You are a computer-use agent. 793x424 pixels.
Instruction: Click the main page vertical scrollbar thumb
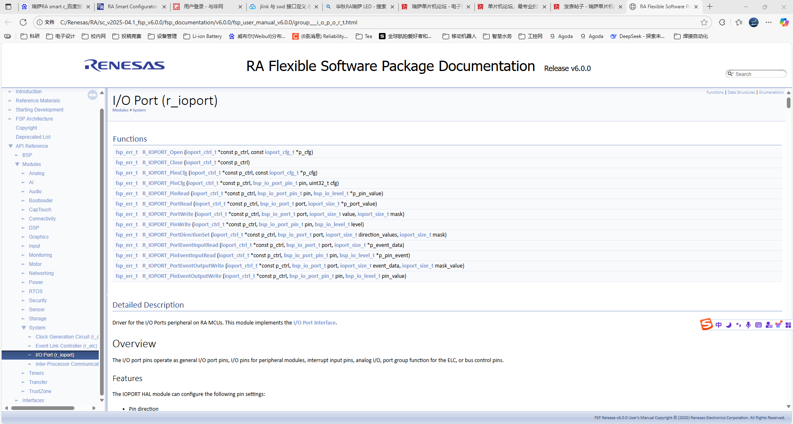(x=788, y=102)
